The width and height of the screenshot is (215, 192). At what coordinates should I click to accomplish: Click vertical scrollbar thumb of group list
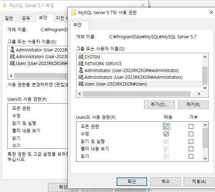205,76
